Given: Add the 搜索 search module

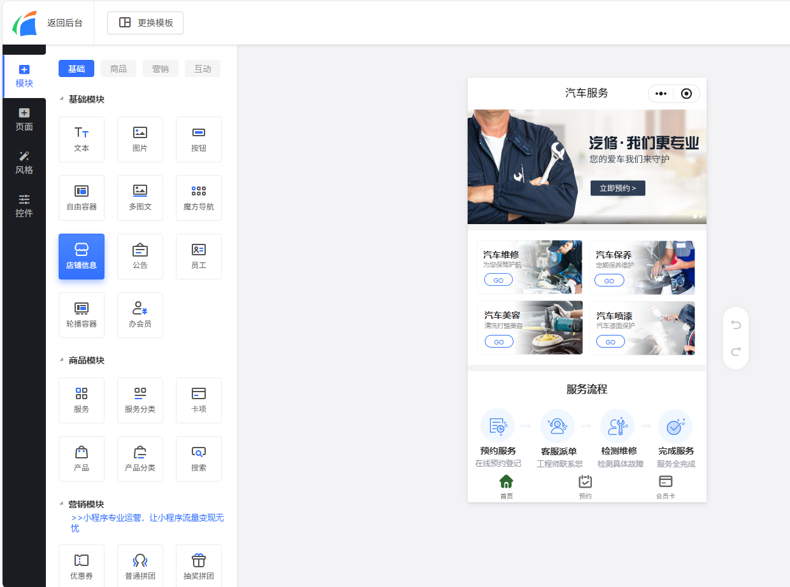Looking at the screenshot, I should [x=199, y=459].
